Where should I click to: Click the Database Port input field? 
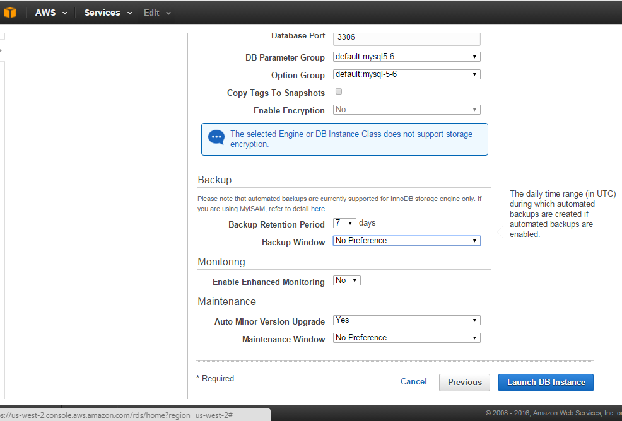click(406, 38)
